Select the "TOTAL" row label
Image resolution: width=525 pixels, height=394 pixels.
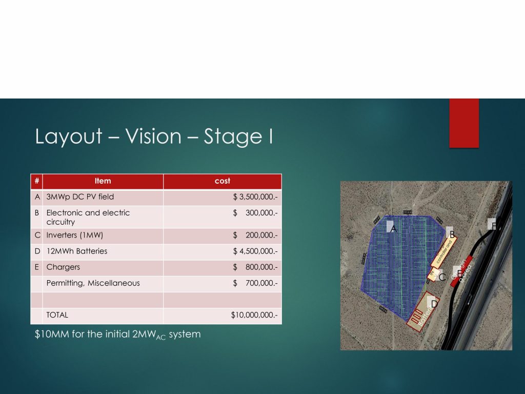coord(57,316)
